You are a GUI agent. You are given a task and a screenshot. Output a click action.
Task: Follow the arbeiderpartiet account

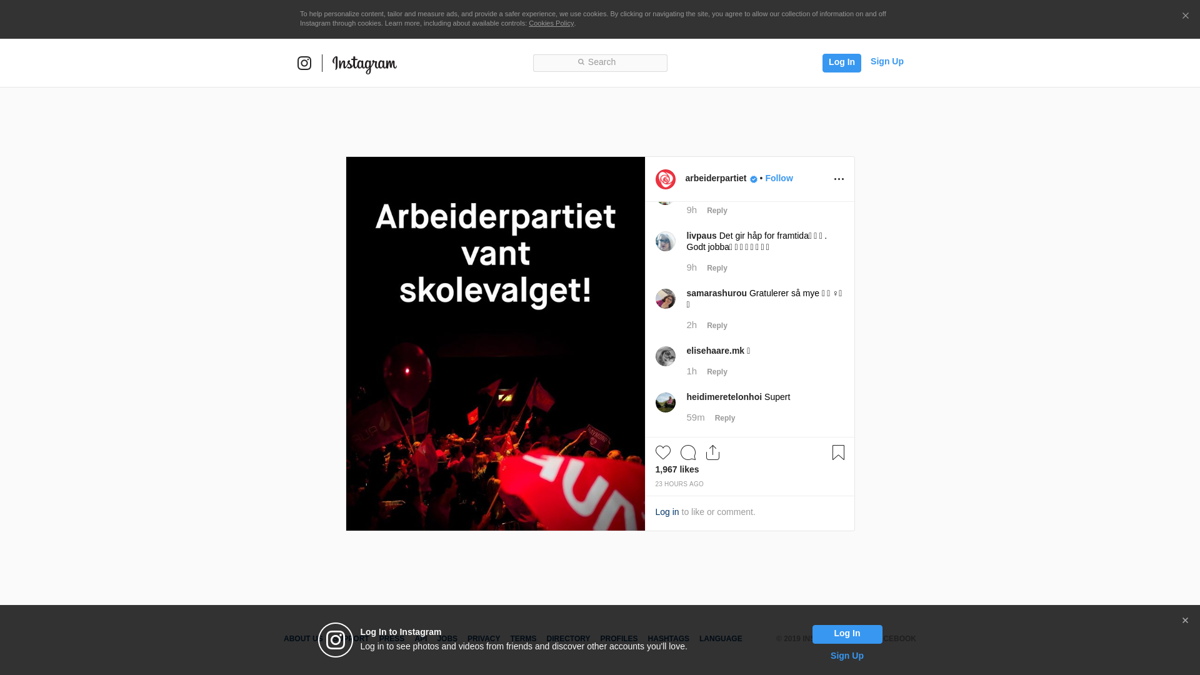779,178
